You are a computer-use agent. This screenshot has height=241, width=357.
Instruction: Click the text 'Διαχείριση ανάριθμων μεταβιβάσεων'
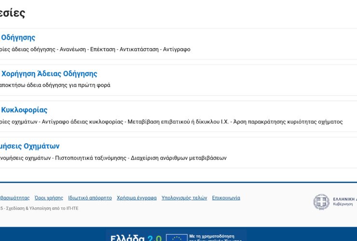(178, 158)
